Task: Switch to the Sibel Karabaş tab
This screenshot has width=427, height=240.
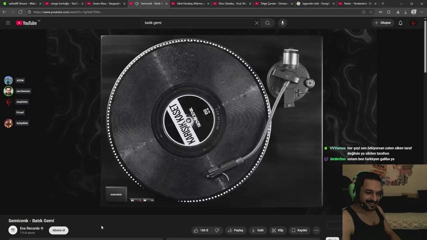Action: 190,4
